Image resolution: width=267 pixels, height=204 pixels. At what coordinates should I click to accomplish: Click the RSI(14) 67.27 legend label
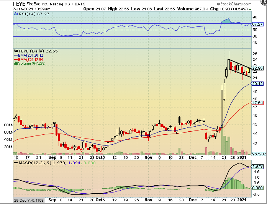tap(34, 14)
